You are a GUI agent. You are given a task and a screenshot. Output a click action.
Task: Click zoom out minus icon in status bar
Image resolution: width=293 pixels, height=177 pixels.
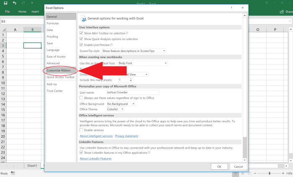point(255,173)
